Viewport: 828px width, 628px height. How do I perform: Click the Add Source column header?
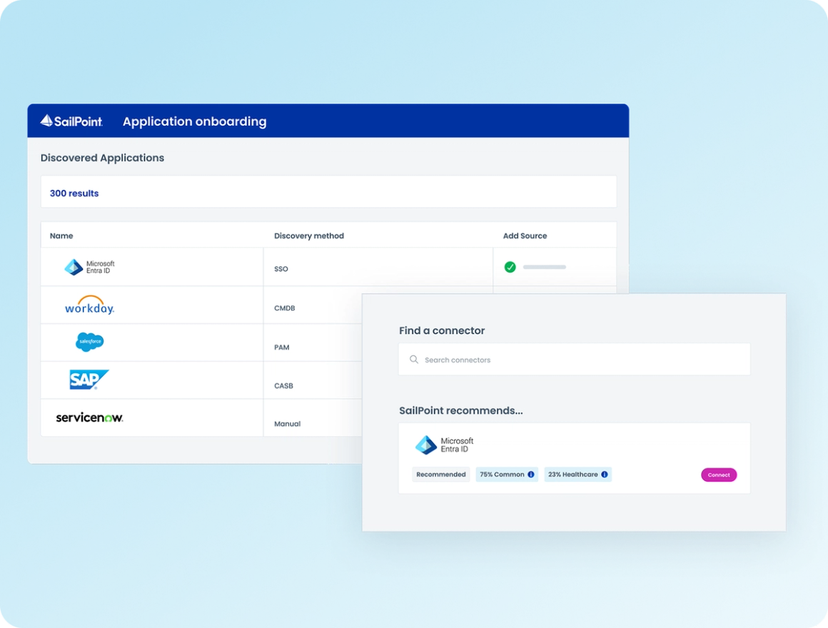coord(525,236)
